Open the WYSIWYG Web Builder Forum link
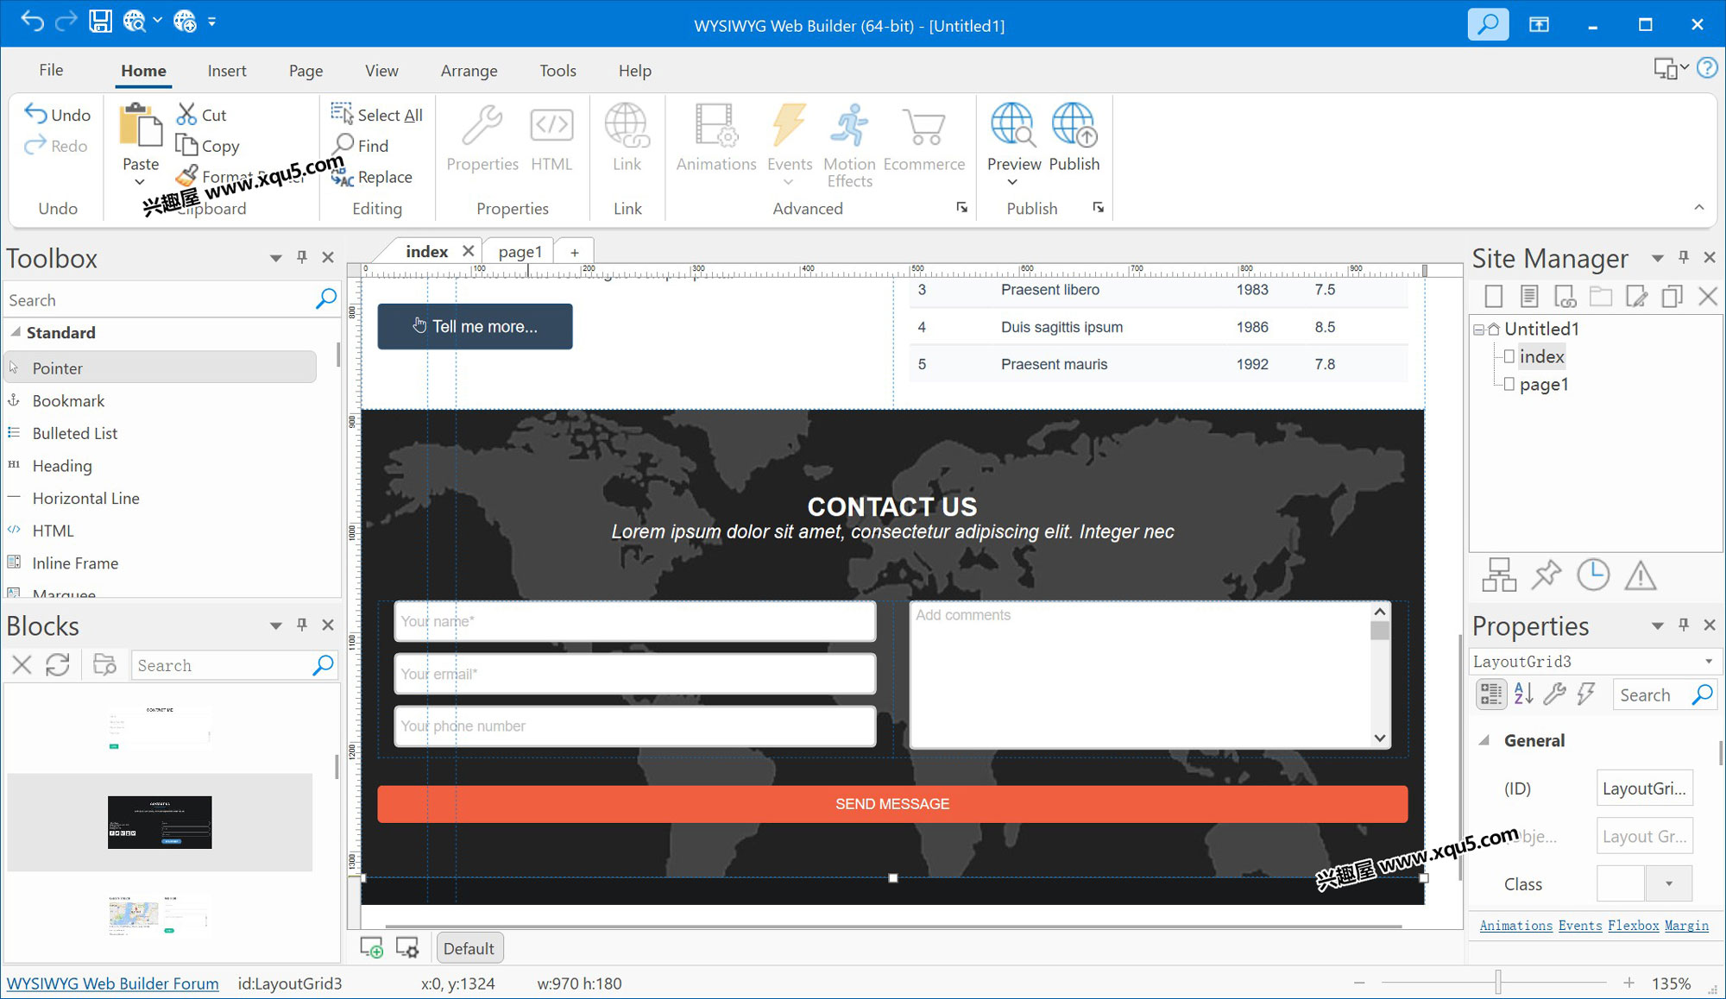 coord(112,983)
